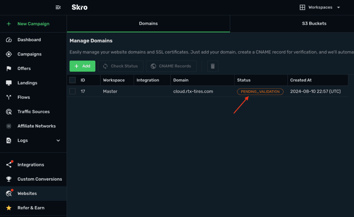Click the 2024-08-10 22:57 (UTC) cell
The height and width of the screenshot is (217, 354).
pos(315,91)
